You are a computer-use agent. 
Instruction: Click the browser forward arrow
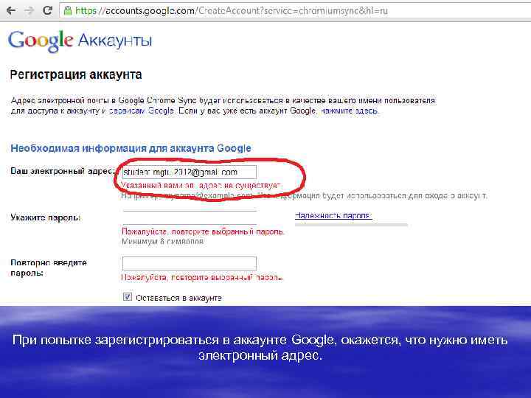point(29,10)
